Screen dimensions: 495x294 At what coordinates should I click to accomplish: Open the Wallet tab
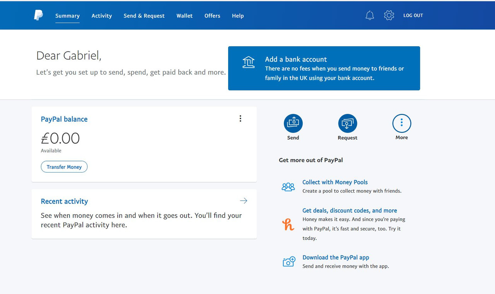(184, 16)
